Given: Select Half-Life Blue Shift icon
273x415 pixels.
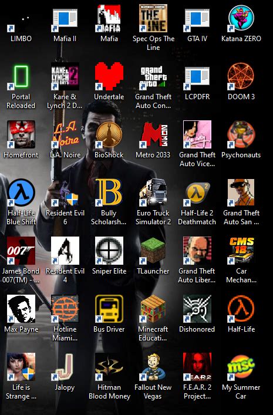Looking at the screenshot, I should [21, 193].
